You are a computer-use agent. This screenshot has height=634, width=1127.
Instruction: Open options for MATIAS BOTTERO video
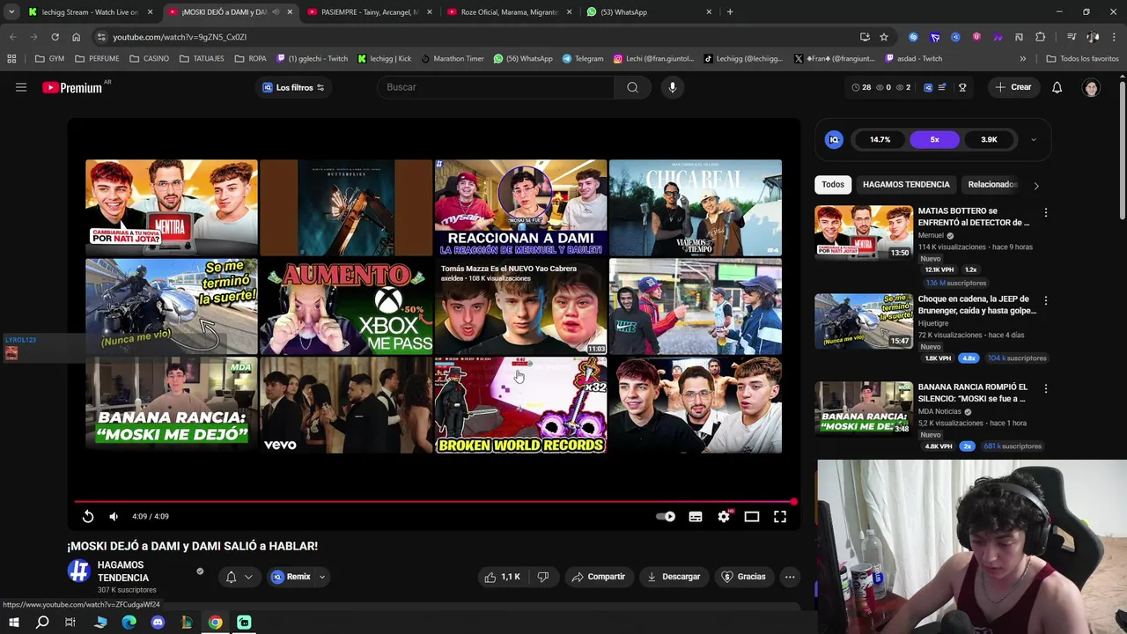click(x=1046, y=212)
